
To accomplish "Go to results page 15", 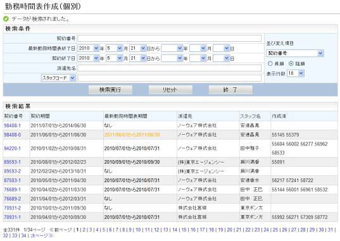I will [x=184, y=230].
